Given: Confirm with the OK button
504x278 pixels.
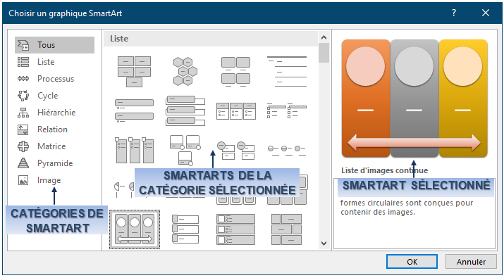Looking at the screenshot, I should click(x=412, y=262).
